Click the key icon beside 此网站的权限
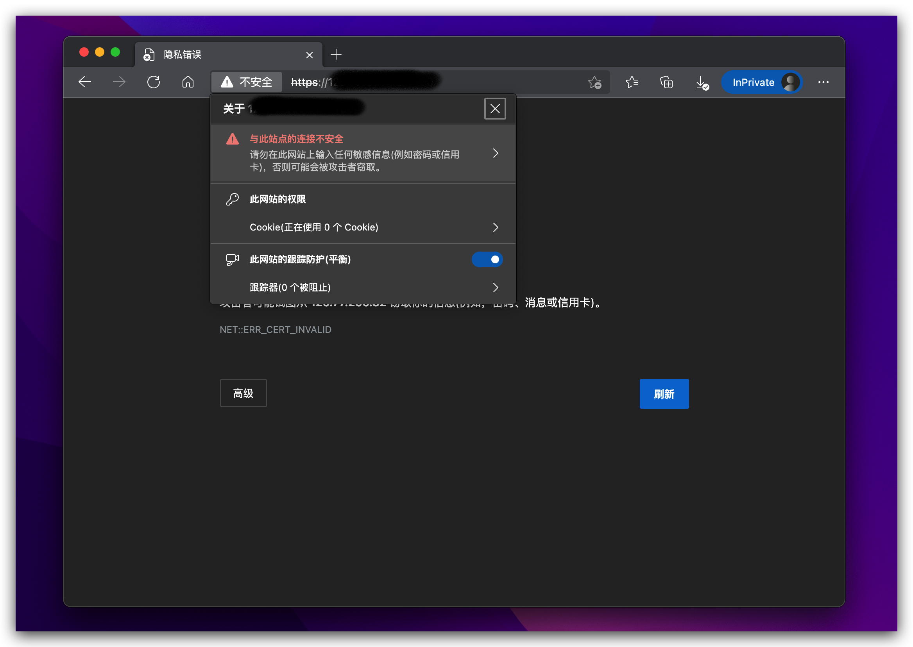 click(x=232, y=199)
